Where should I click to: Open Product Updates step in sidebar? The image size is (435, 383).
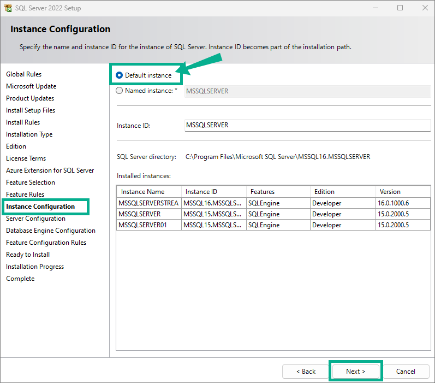pos(30,98)
